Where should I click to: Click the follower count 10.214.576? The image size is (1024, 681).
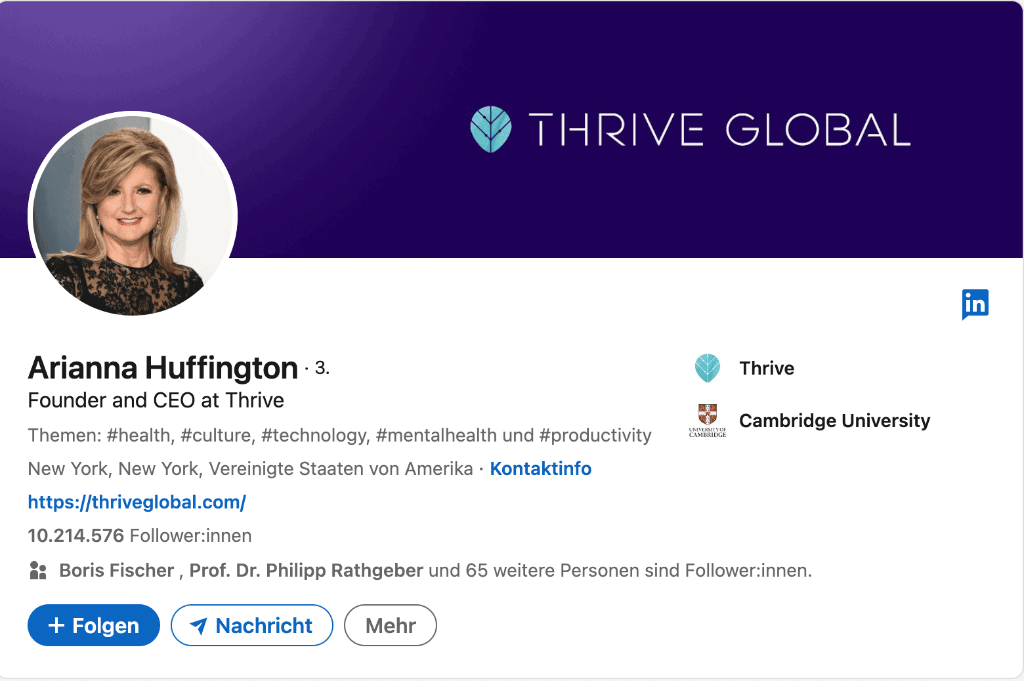[x=75, y=535]
